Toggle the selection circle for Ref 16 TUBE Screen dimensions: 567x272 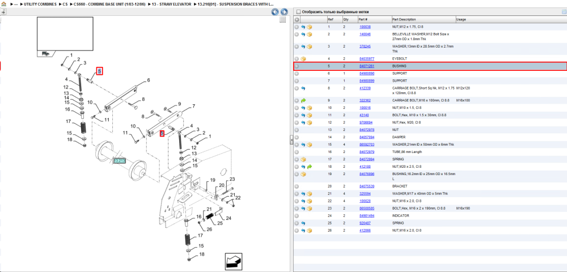(297, 152)
